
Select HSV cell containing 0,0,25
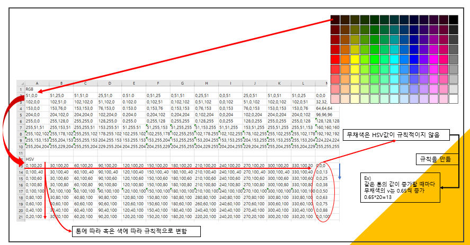point(327,178)
